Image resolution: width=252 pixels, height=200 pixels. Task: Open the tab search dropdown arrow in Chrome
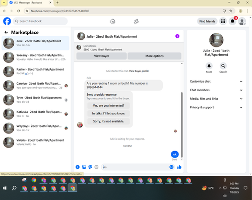pyautogui.click(x=4, y=3)
